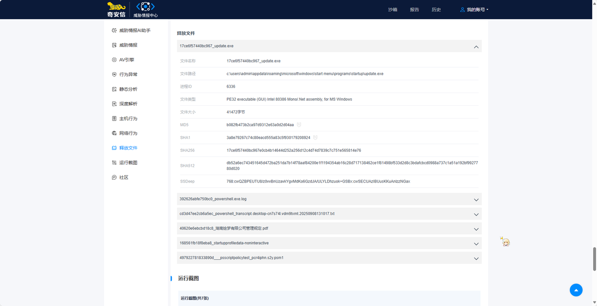
Task: Click the shield icon beside the MD5 hash
Action: [299, 125]
